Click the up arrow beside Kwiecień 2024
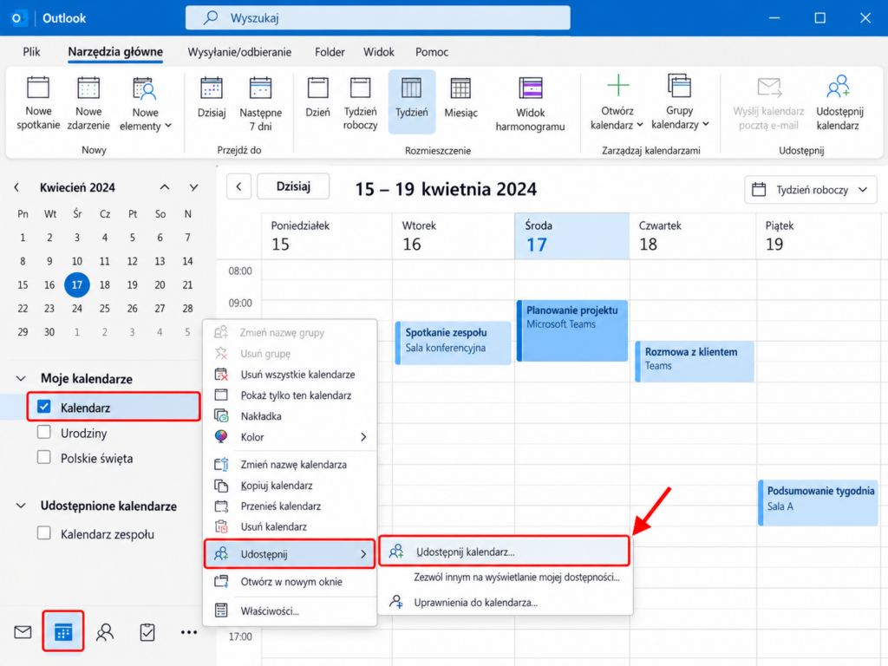The height and width of the screenshot is (666, 888). [164, 187]
